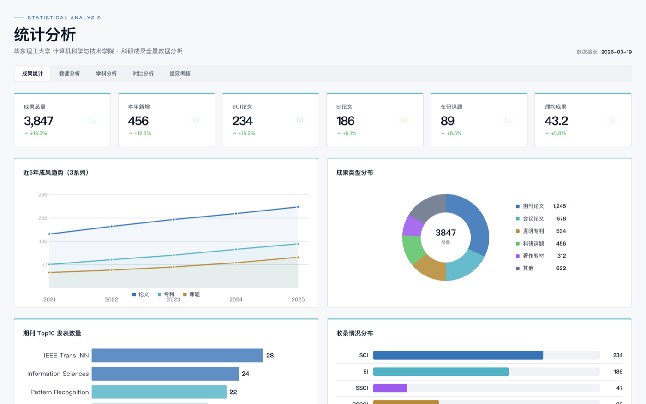
Task: Click the plus-circle icon in 本年新增 card
Action: click(196, 120)
